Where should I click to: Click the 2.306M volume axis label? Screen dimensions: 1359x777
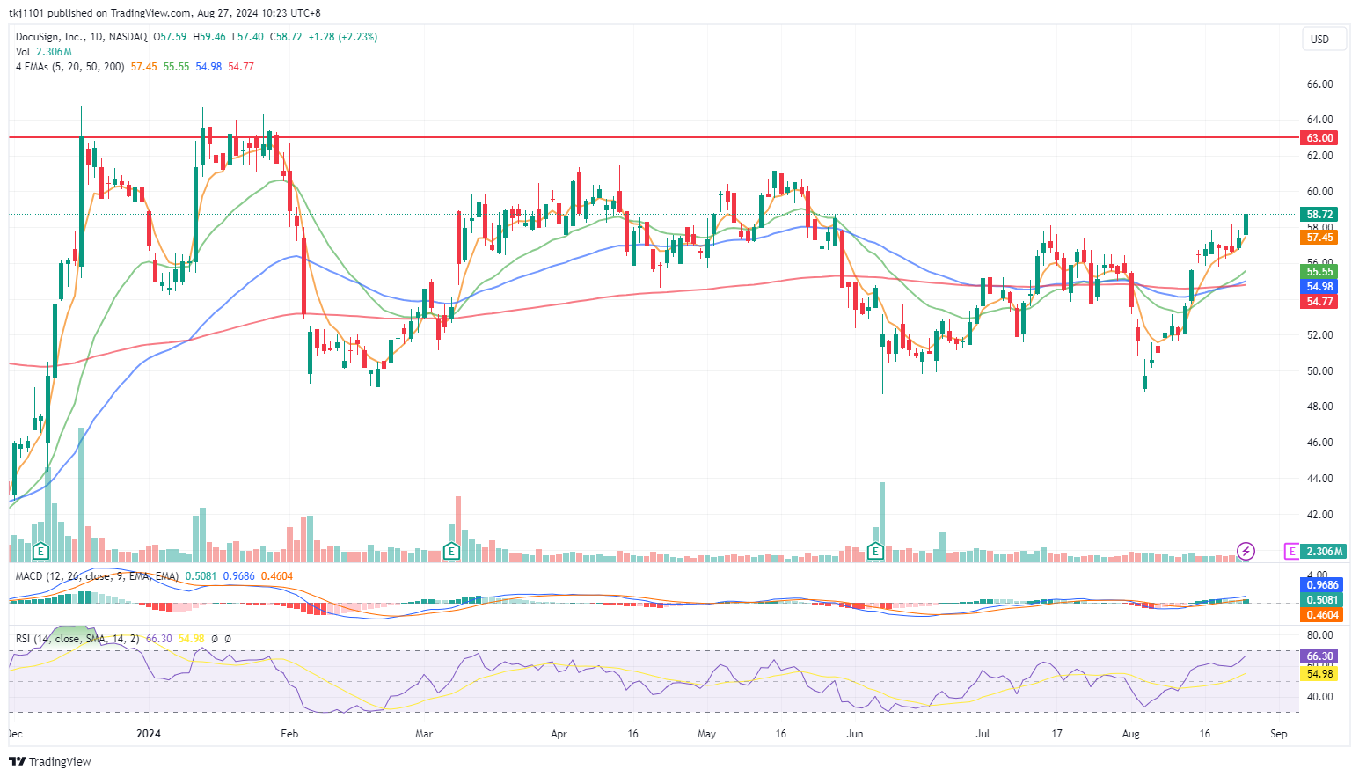(1323, 552)
